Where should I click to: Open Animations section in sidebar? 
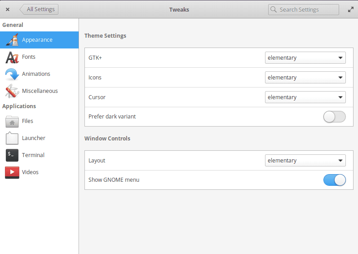(39, 74)
